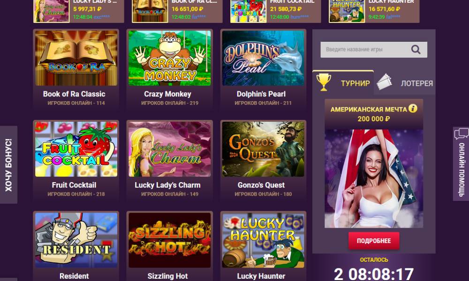Open the Хочу бонус side tab
Image resolution: width=469 pixels, height=281 pixels.
pos(8,165)
